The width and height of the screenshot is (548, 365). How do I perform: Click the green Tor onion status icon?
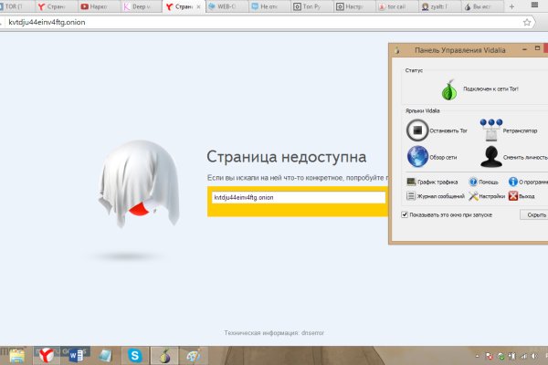(448, 89)
